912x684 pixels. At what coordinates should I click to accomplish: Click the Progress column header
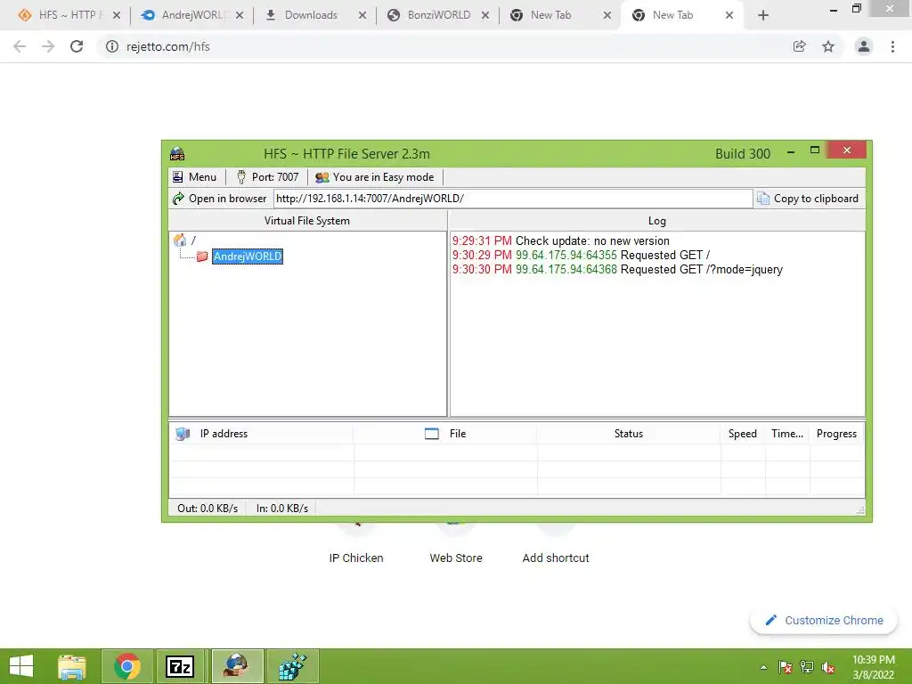pyautogui.click(x=836, y=434)
